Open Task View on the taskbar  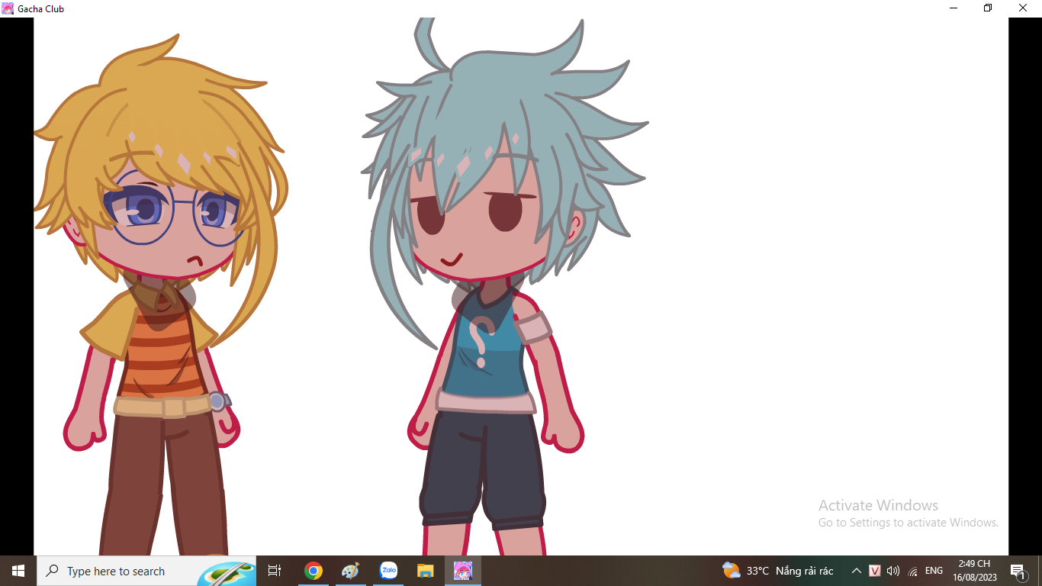275,571
